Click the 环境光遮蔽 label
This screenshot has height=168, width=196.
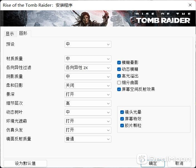pyautogui.click(x=17, y=121)
